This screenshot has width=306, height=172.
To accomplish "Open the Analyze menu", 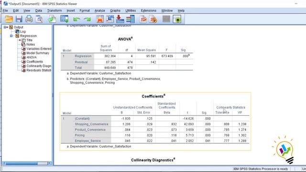I will [x=100, y=11].
